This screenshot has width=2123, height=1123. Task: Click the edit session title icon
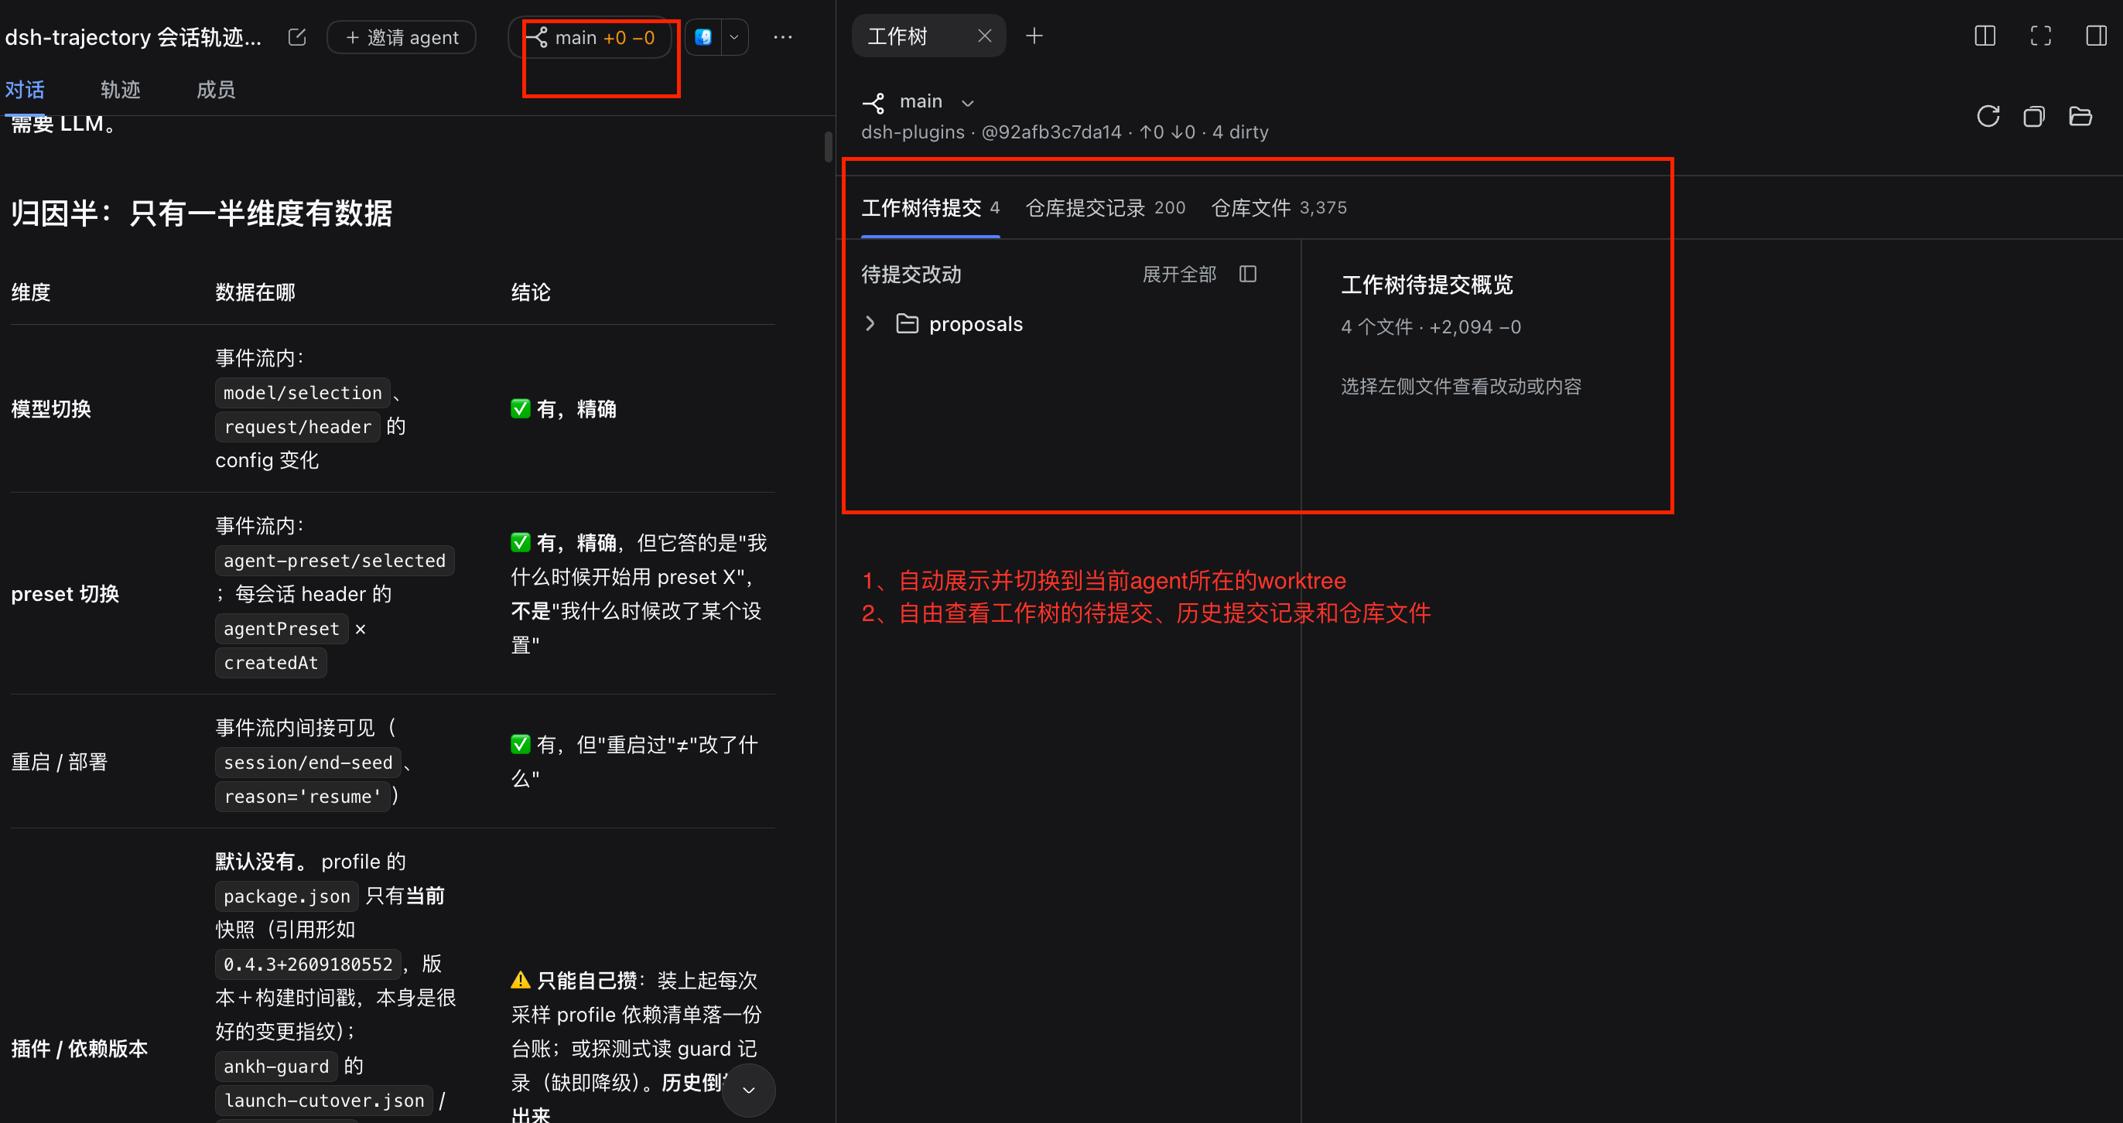click(x=296, y=37)
